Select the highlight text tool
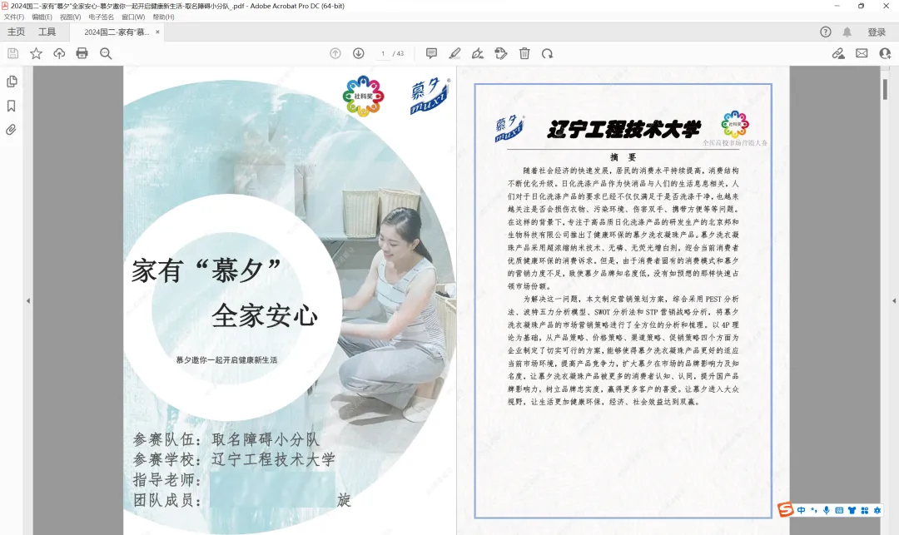Viewport: 899px width, 535px height. [454, 53]
